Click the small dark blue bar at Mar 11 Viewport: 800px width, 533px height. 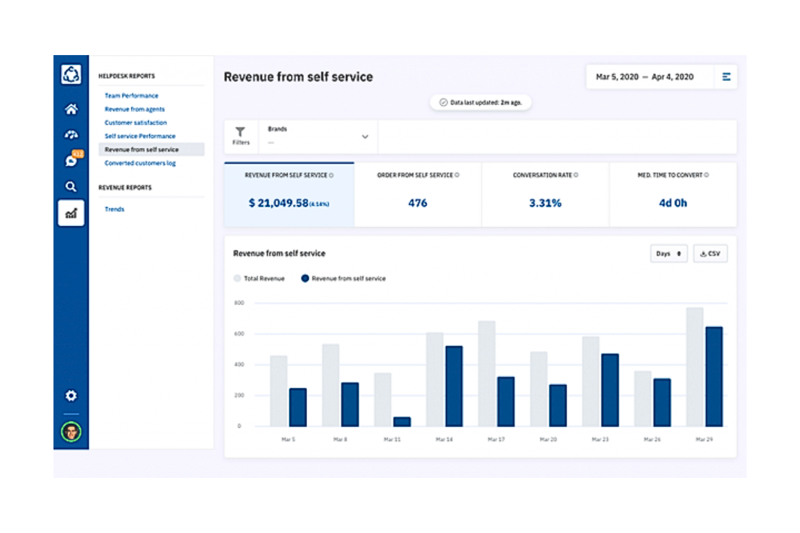(402, 422)
